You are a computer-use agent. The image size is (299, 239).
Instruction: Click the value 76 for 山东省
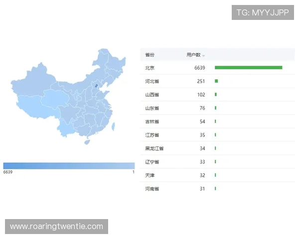202,108
